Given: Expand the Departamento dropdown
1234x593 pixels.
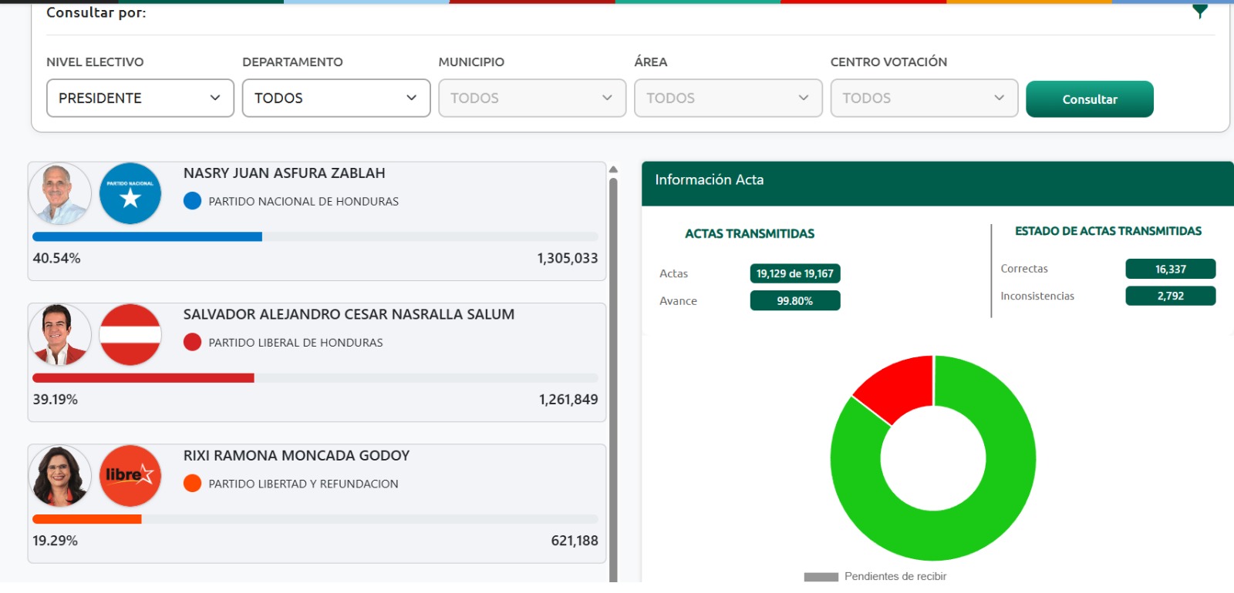Looking at the screenshot, I should point(336,98).
